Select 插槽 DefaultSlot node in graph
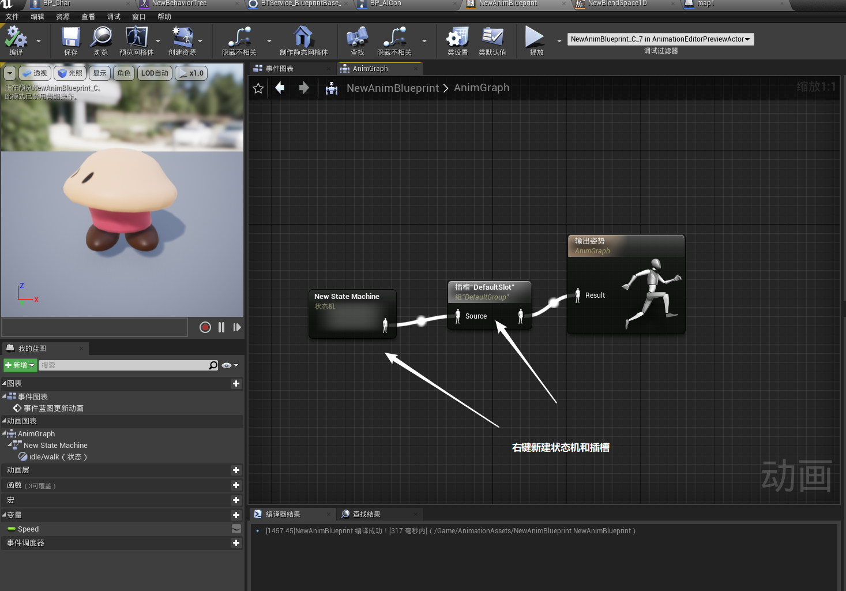The height and width of the screenshot is (591, 846). click(490, 305)
